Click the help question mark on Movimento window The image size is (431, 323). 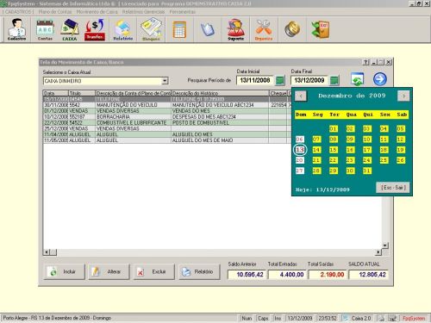coord(365,62)
